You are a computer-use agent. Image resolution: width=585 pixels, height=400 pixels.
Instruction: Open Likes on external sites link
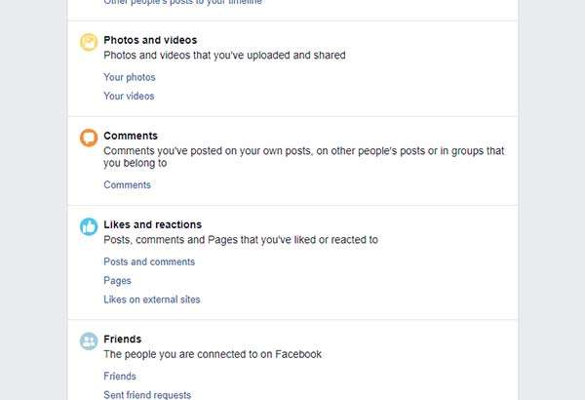152,300
